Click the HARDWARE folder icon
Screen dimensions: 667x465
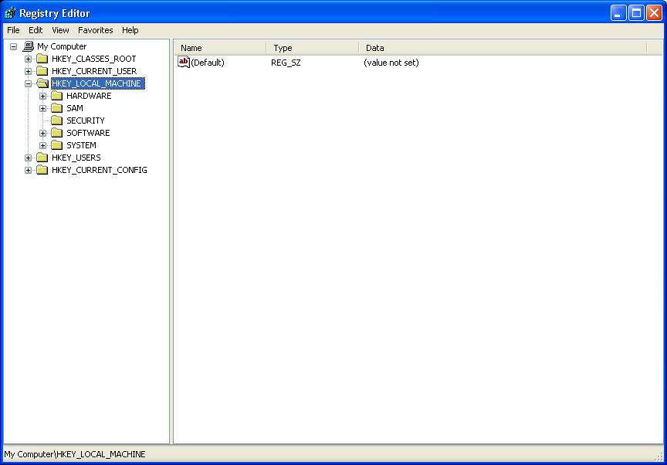pos(57,96)
